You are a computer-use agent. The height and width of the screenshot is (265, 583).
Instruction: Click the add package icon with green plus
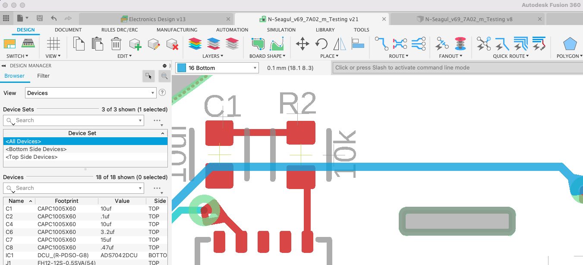pyautogui.click(x=135, y=44)
